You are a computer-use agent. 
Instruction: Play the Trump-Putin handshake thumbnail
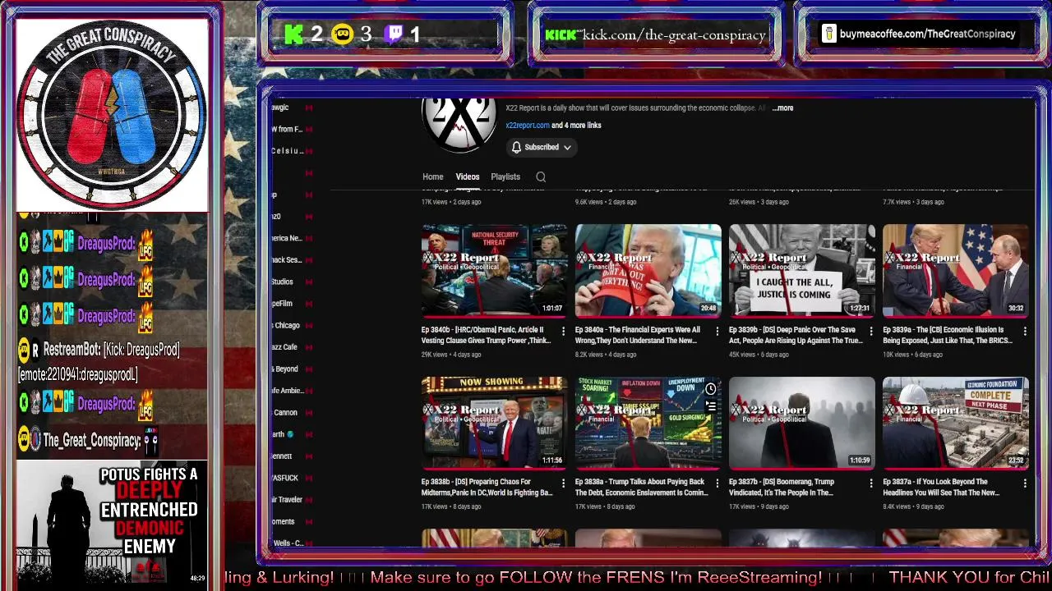pos(956,270)
